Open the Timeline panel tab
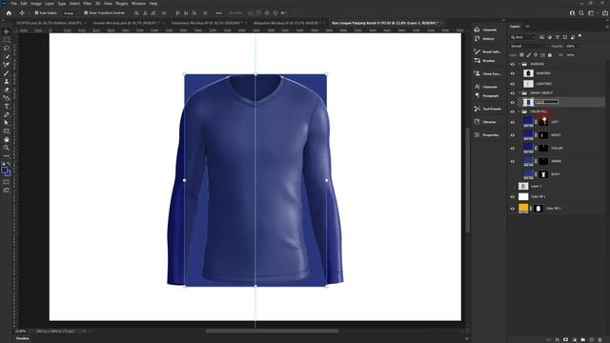This screenshot has height=343, width=610. [x=22, y=339]
